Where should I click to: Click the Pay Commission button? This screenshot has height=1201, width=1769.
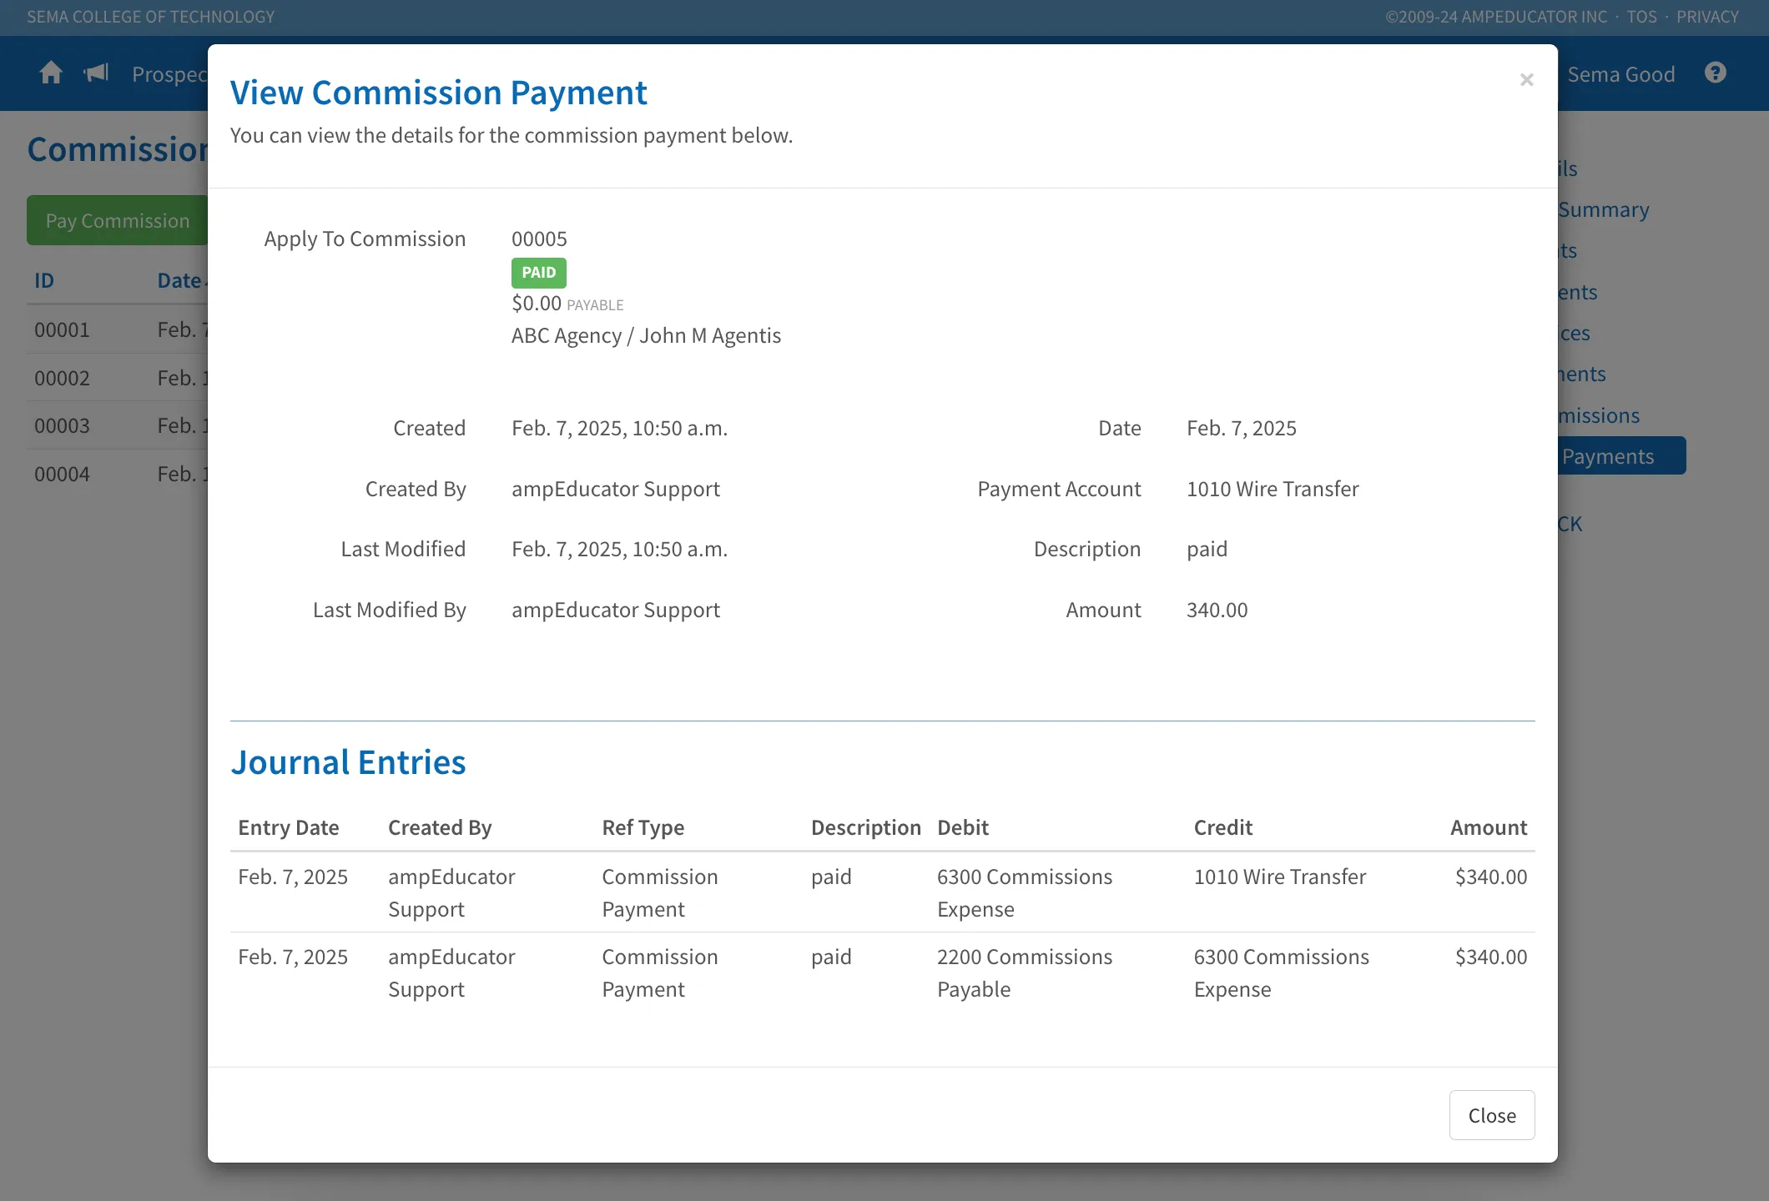tap(118, 220)
